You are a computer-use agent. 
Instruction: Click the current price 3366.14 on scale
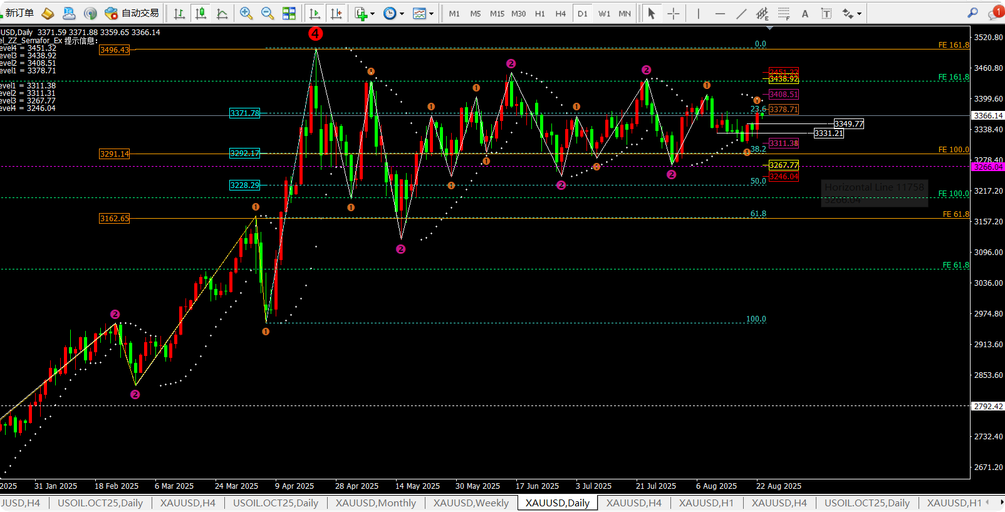(x=988, y=115)
